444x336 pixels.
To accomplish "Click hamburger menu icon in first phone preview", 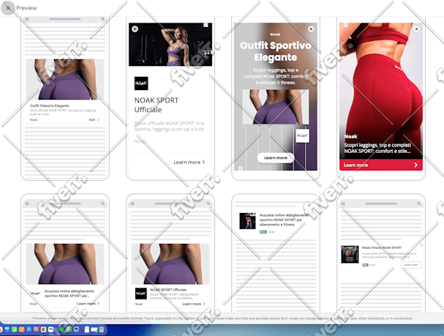I will point(27,19).
